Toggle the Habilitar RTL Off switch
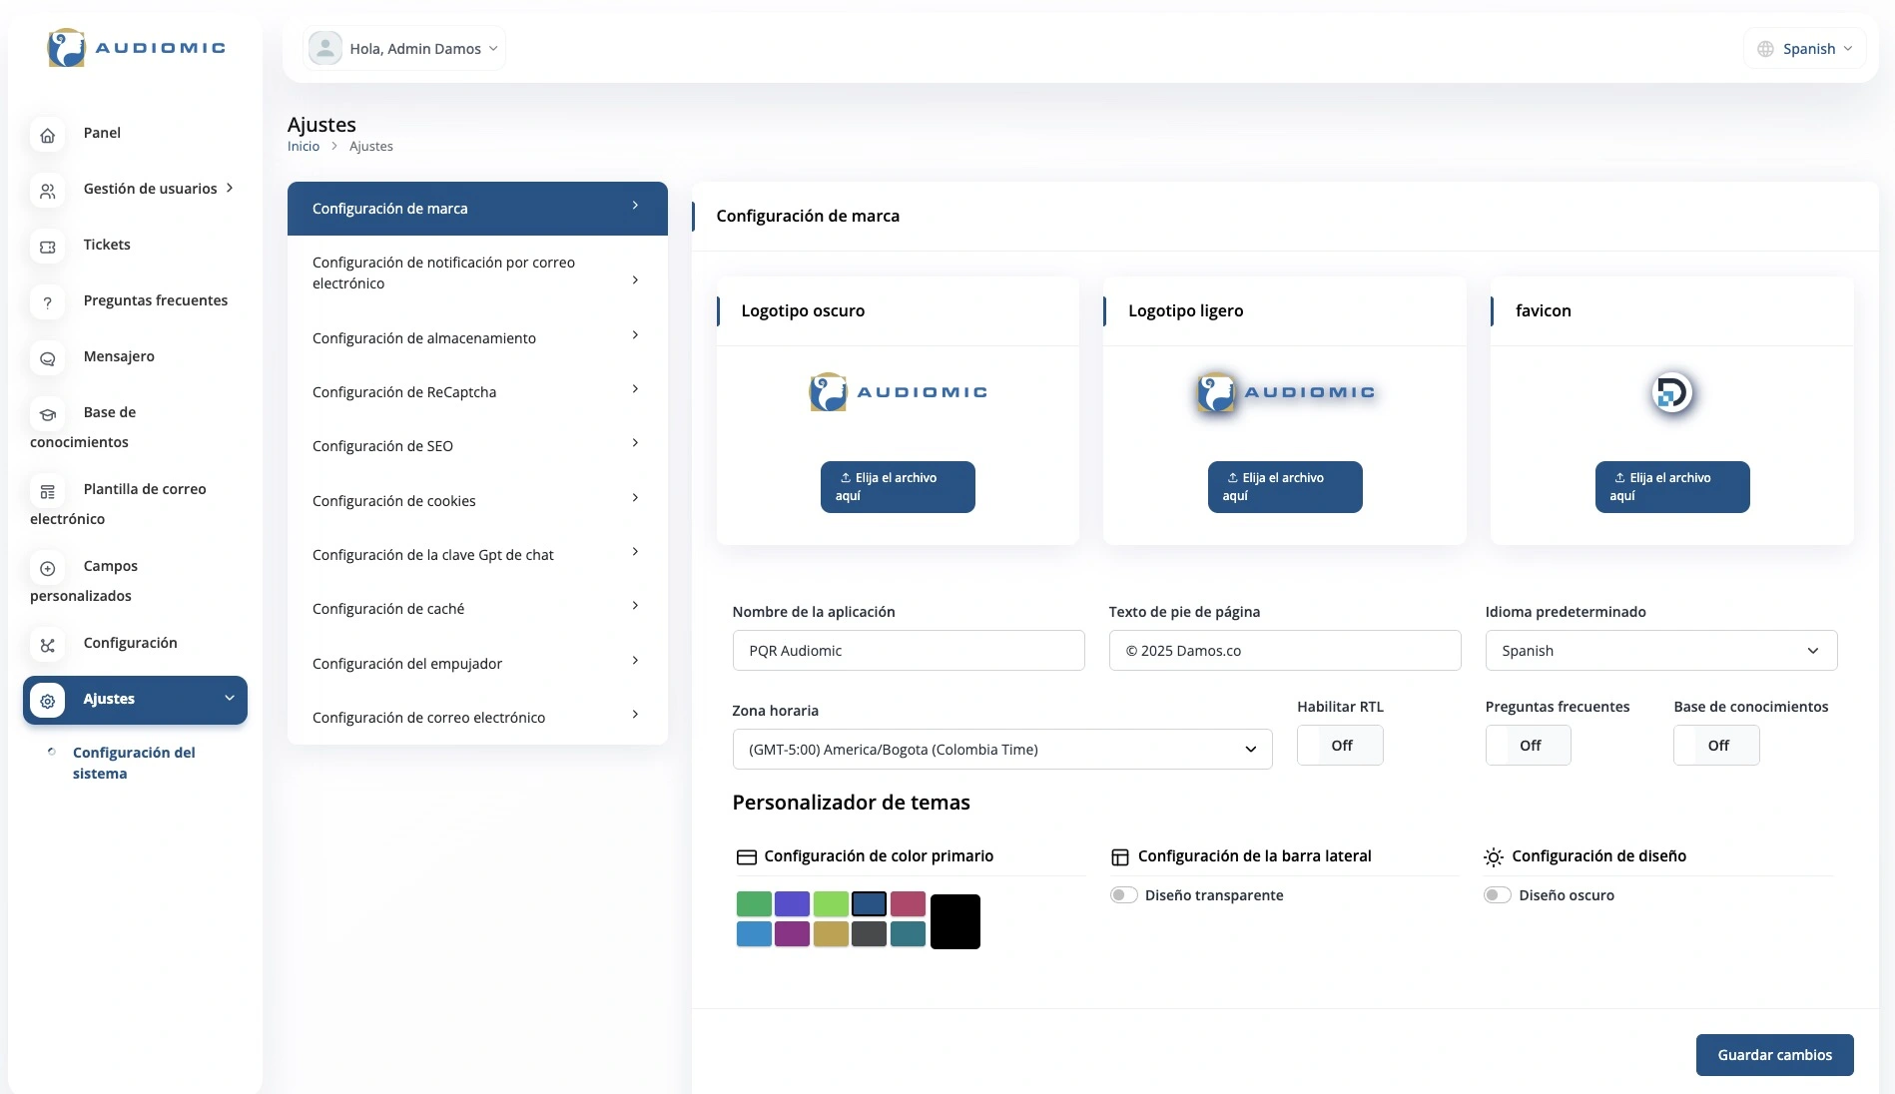The width and height of the screenshot is (1895, 1094). coord(1340,746)
